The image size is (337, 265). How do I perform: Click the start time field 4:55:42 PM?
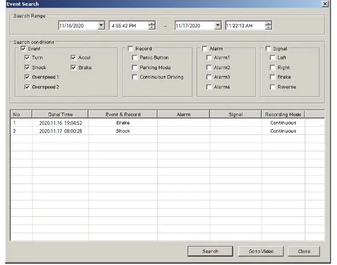(x=129, y=25)
